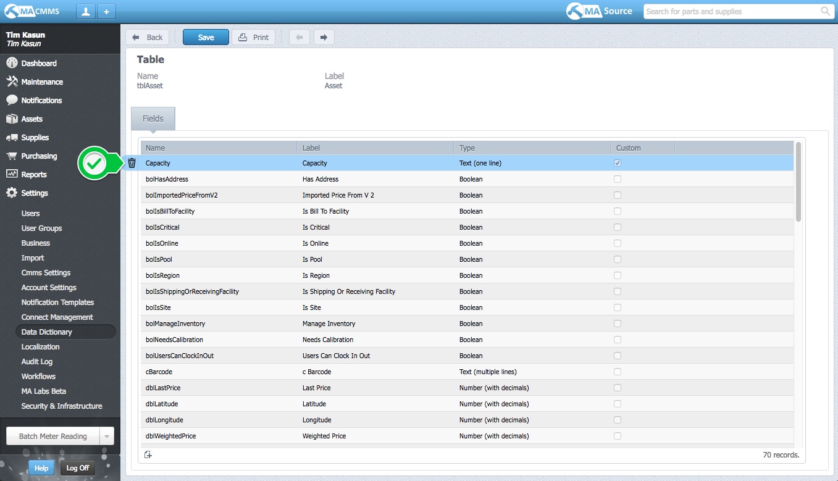Open Localization menu item
This screenshot has width=838, height=481.
(40, 346)
